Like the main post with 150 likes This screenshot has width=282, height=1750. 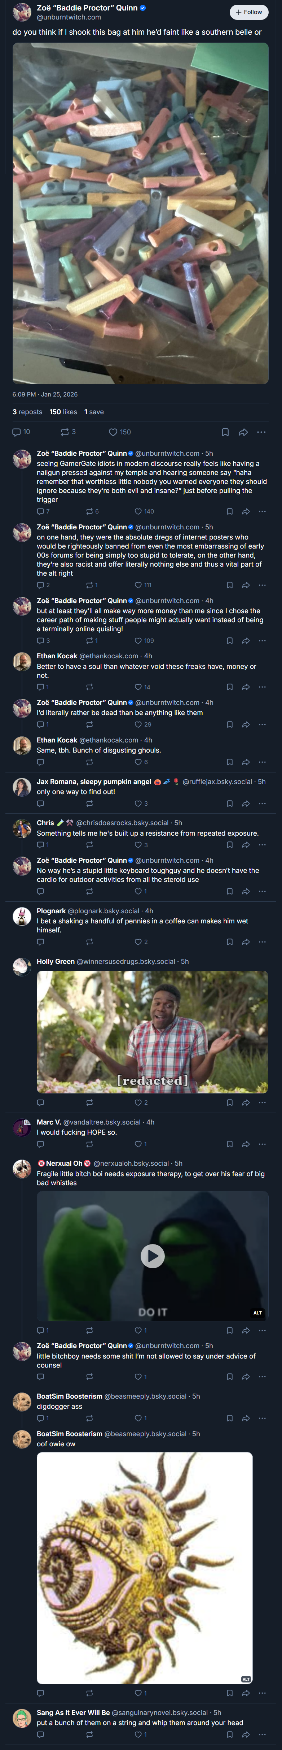point(120,432)
